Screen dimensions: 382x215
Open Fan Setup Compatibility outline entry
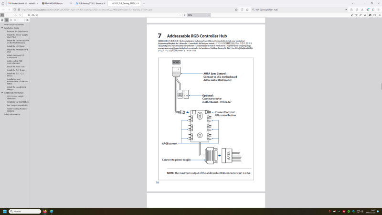pos(17,105)
